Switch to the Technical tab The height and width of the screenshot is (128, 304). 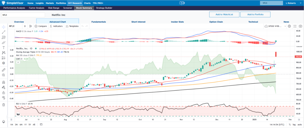coord(253,22)
